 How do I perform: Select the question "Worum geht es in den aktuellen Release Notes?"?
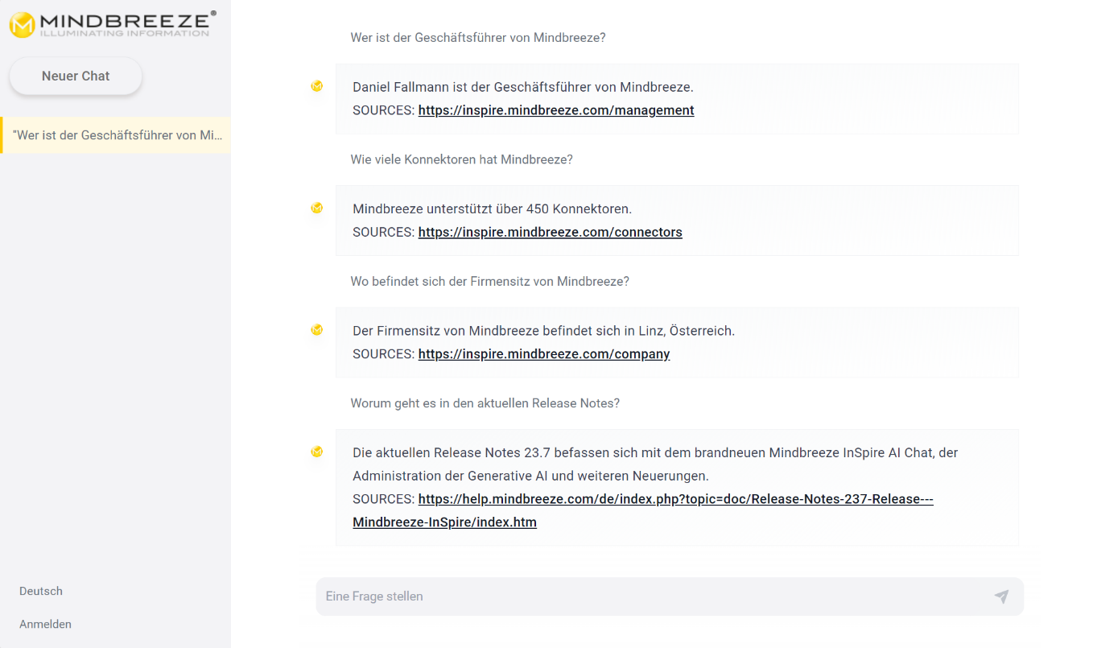[485, 403]
